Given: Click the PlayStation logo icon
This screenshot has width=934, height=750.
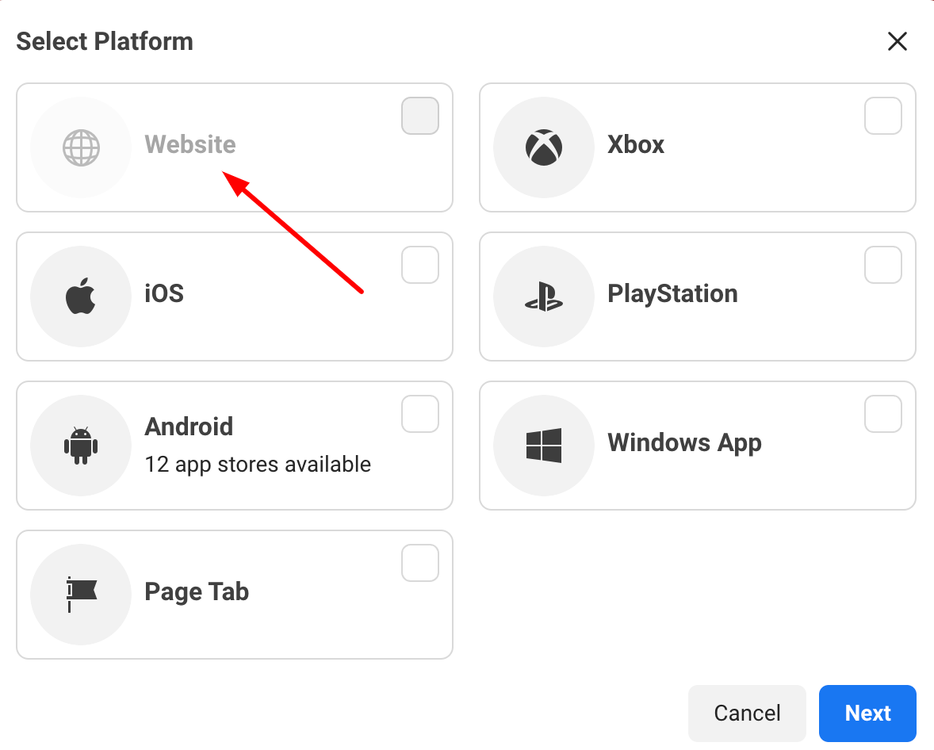Looking at the screenshot, I should point(544,297).
